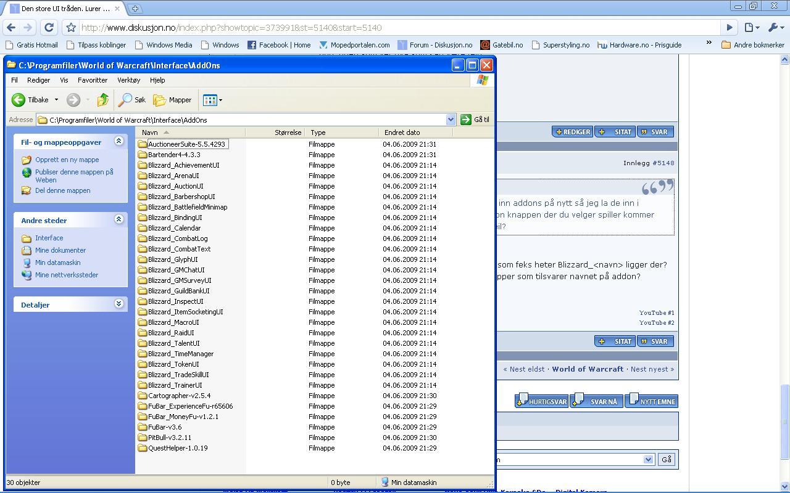Click the Del denne mappen icon
Viewport: 790px width, 493px height.
[x=27, y=190]
